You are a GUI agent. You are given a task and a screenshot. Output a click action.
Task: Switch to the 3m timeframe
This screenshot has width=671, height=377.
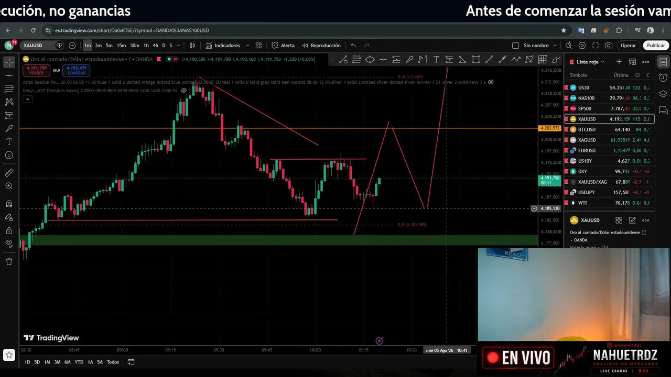click(98, 46)
